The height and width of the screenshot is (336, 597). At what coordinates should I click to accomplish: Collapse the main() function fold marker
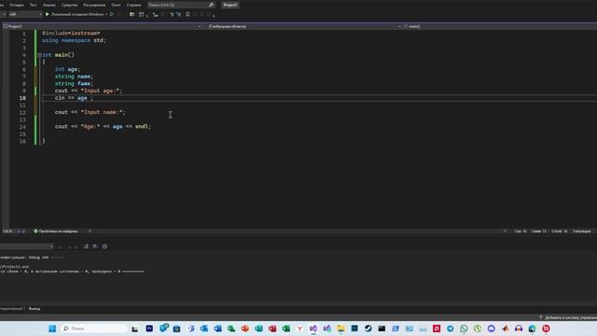[x=39, y=55]
